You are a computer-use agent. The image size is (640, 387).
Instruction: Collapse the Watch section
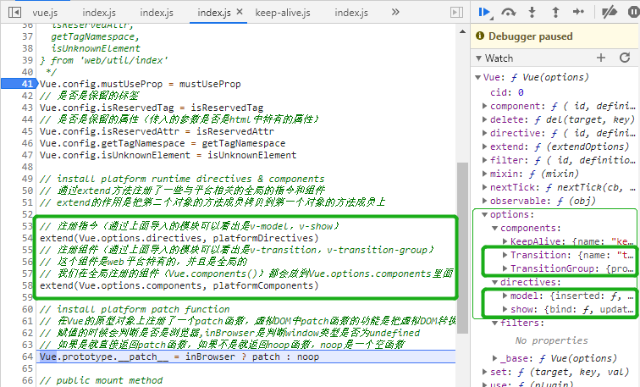click(x=479, y=58)
